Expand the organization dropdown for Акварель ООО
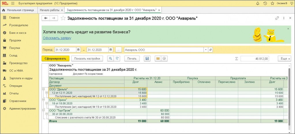This screenshot has width=295, height=134. (x=206, y=50)
